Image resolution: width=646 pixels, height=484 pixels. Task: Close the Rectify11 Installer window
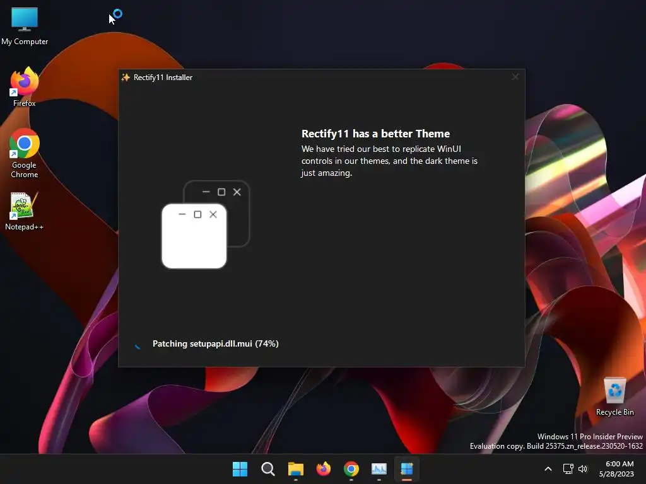point(515,77)
